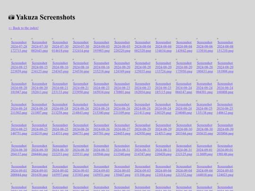255x191 pixels.
Task: Open Screenshot 2024-08-06 133016.png
Action: point(204,46)
